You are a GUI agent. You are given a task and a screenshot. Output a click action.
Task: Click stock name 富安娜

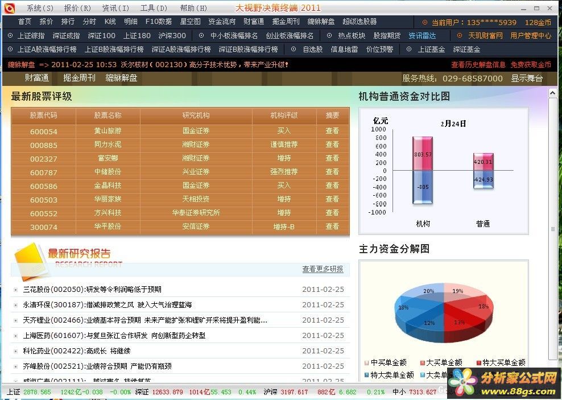108,158
